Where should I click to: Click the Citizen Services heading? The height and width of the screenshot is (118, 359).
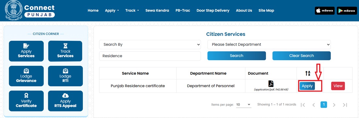coord(226,34)
